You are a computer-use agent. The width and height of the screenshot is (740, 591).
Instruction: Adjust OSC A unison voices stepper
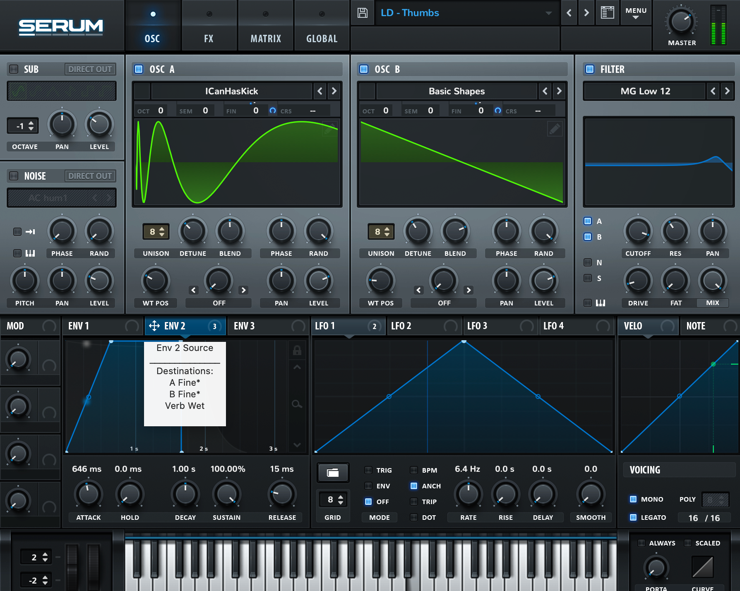156,232
